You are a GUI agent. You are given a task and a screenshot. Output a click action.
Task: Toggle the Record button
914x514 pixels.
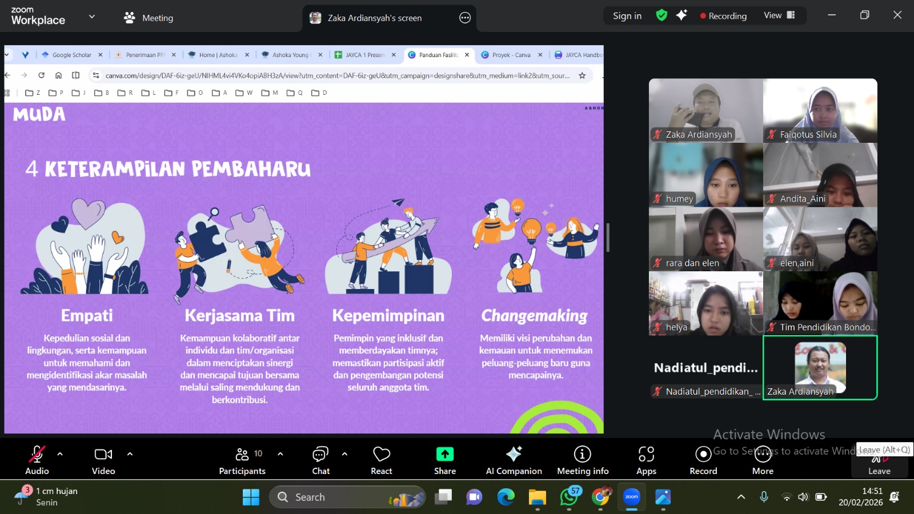click(703, 460)
